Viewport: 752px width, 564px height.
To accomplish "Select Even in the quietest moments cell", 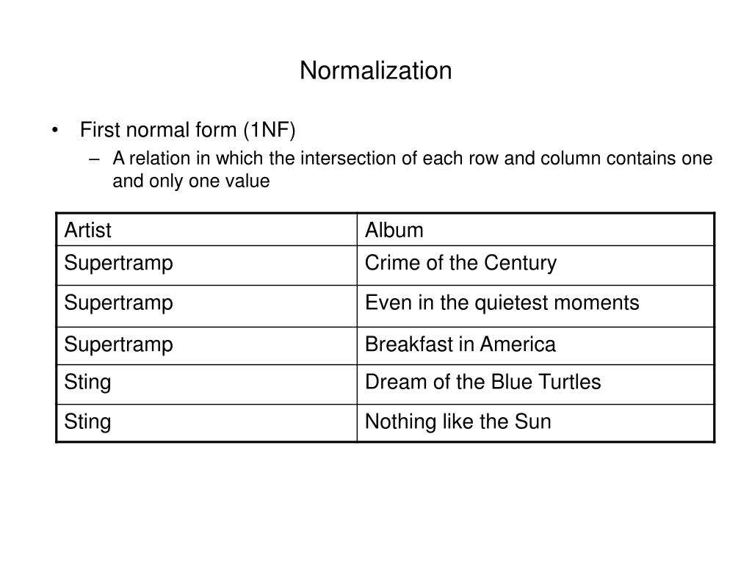I will tap(535, 306).
